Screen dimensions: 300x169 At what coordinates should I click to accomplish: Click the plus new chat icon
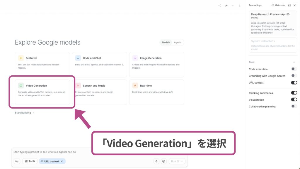pos(233,6)
